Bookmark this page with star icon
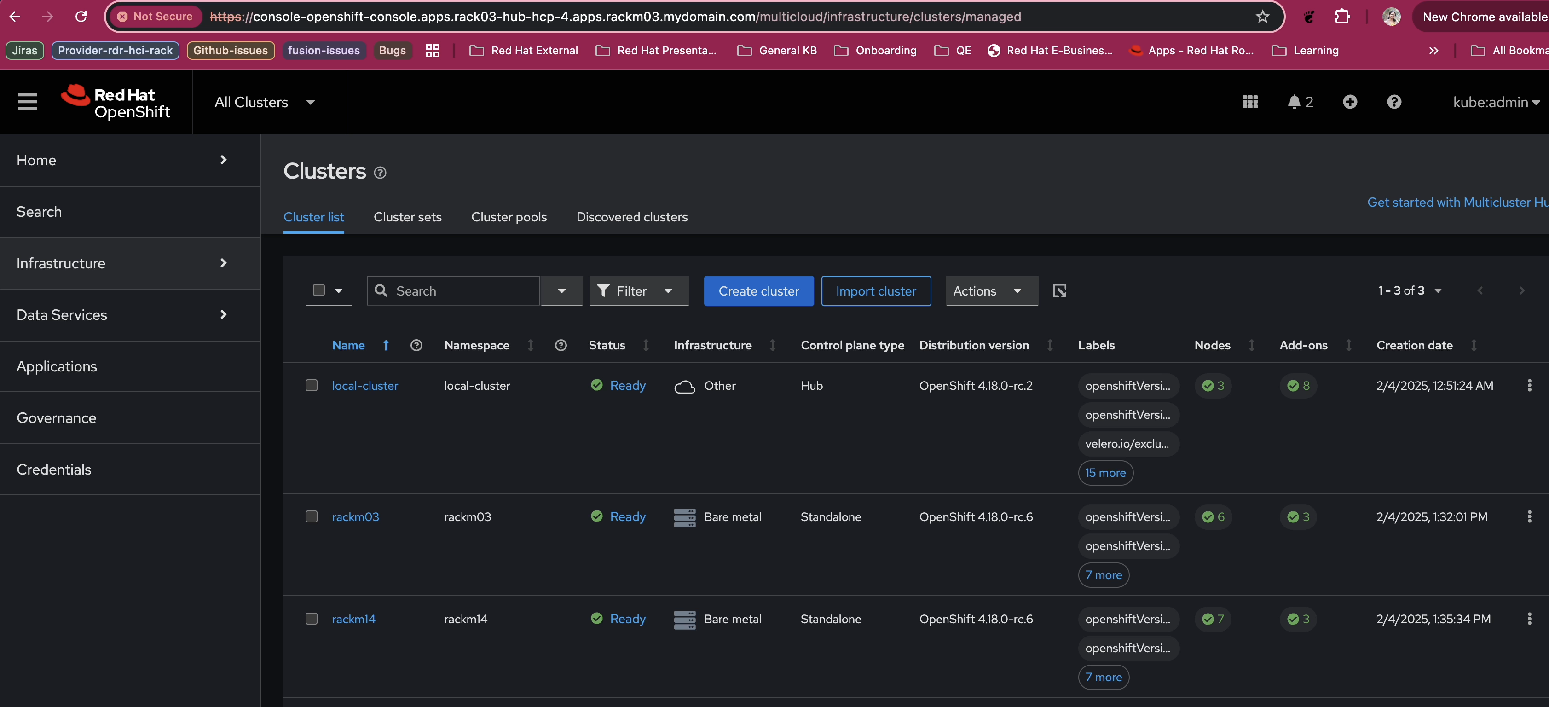 coord(1261,17)
